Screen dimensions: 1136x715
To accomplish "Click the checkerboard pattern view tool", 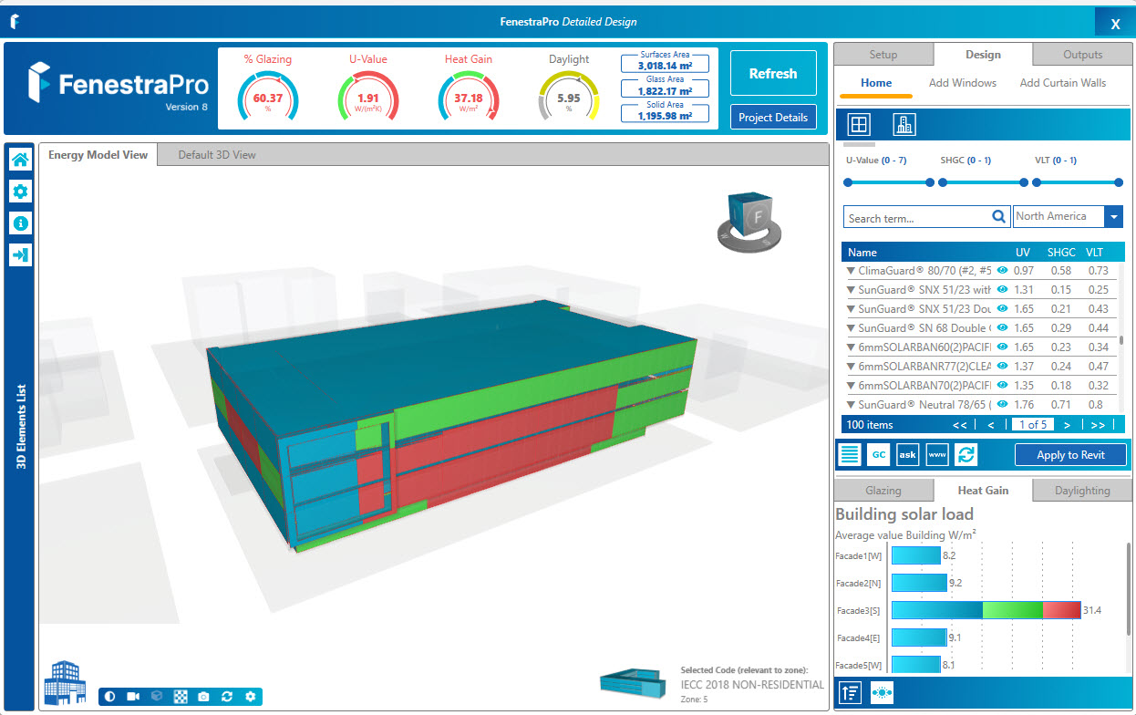I will [181, 697].
